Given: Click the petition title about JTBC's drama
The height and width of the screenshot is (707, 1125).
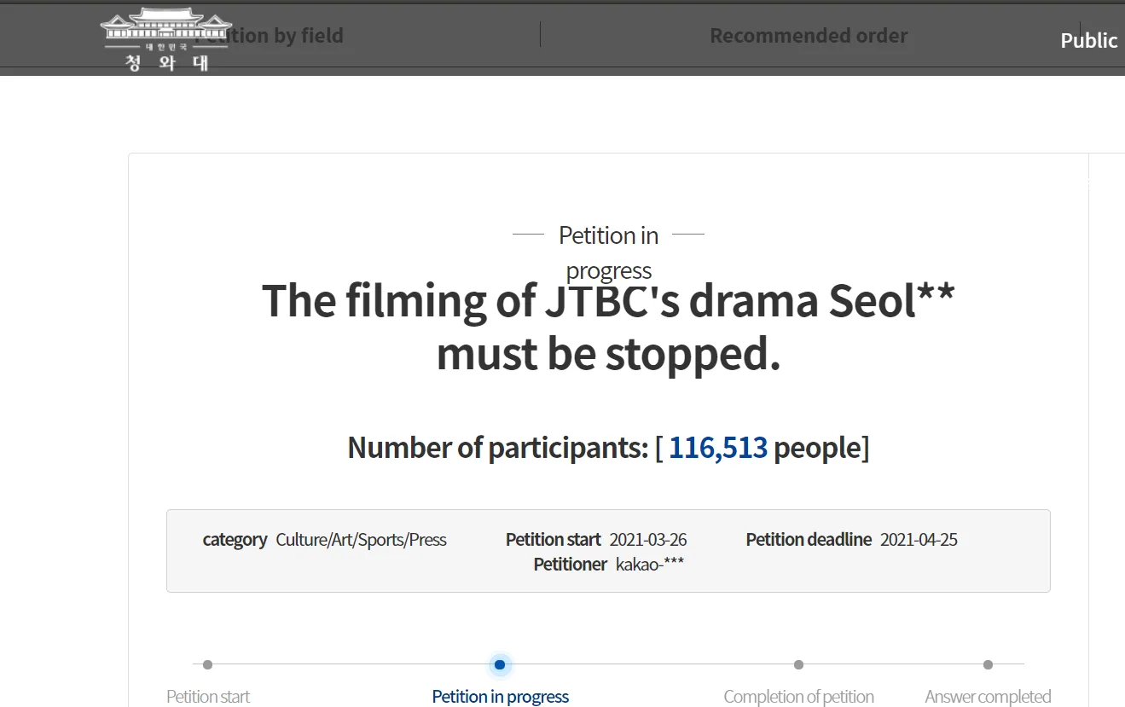Looking at the screenshot, I should 608,327.
